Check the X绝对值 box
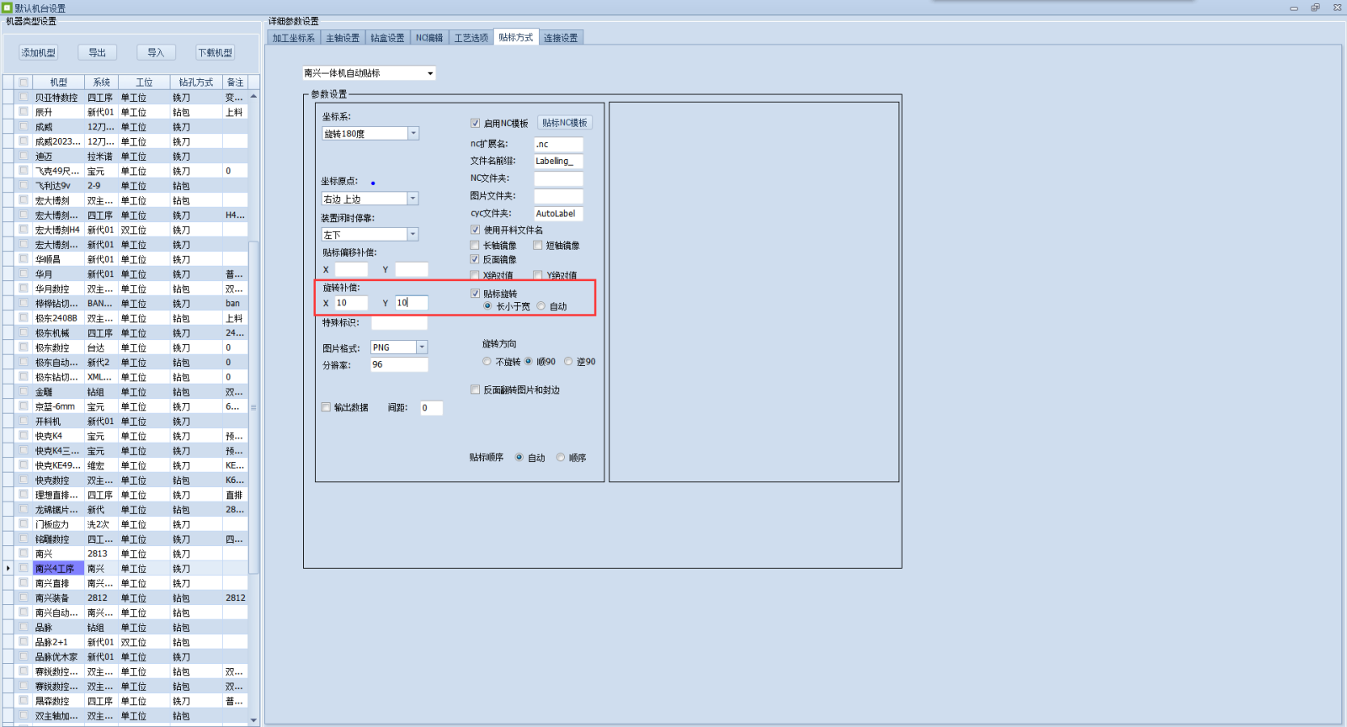Viewport: 1347px width, 727px height. (475, 275)
